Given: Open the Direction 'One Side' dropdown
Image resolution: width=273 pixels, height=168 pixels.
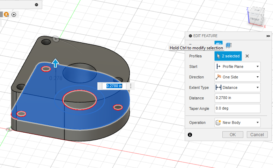Looking at the screenshot, I should (x=237, y=77).
